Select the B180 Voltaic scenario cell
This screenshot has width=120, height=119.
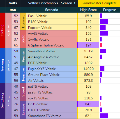[52, 22]
